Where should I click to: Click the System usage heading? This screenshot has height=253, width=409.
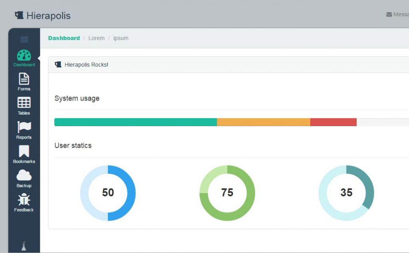click(77, 98)
